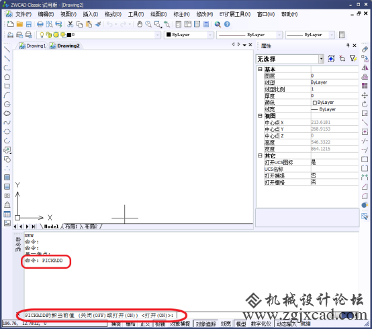Open the 修改(M) menu
This screenshot has width=372, height=329.
tap(205, 14)
